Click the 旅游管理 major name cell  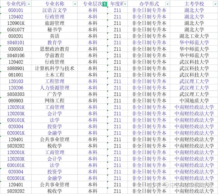point(54,23)
